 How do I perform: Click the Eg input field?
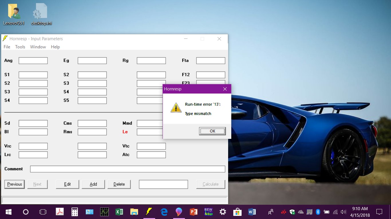point(92,60)
